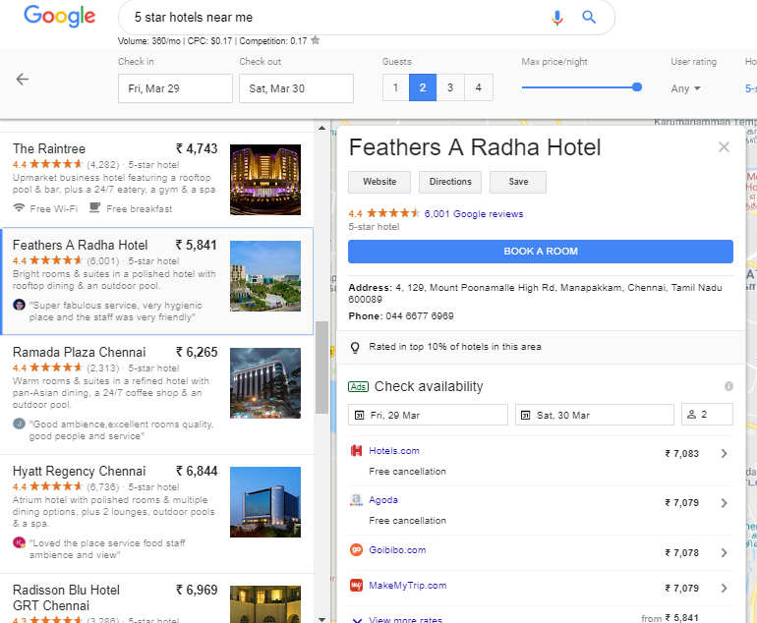This screenshot has height=623, width=757.
Task: Click the Directions button
Action: [450, 182]
